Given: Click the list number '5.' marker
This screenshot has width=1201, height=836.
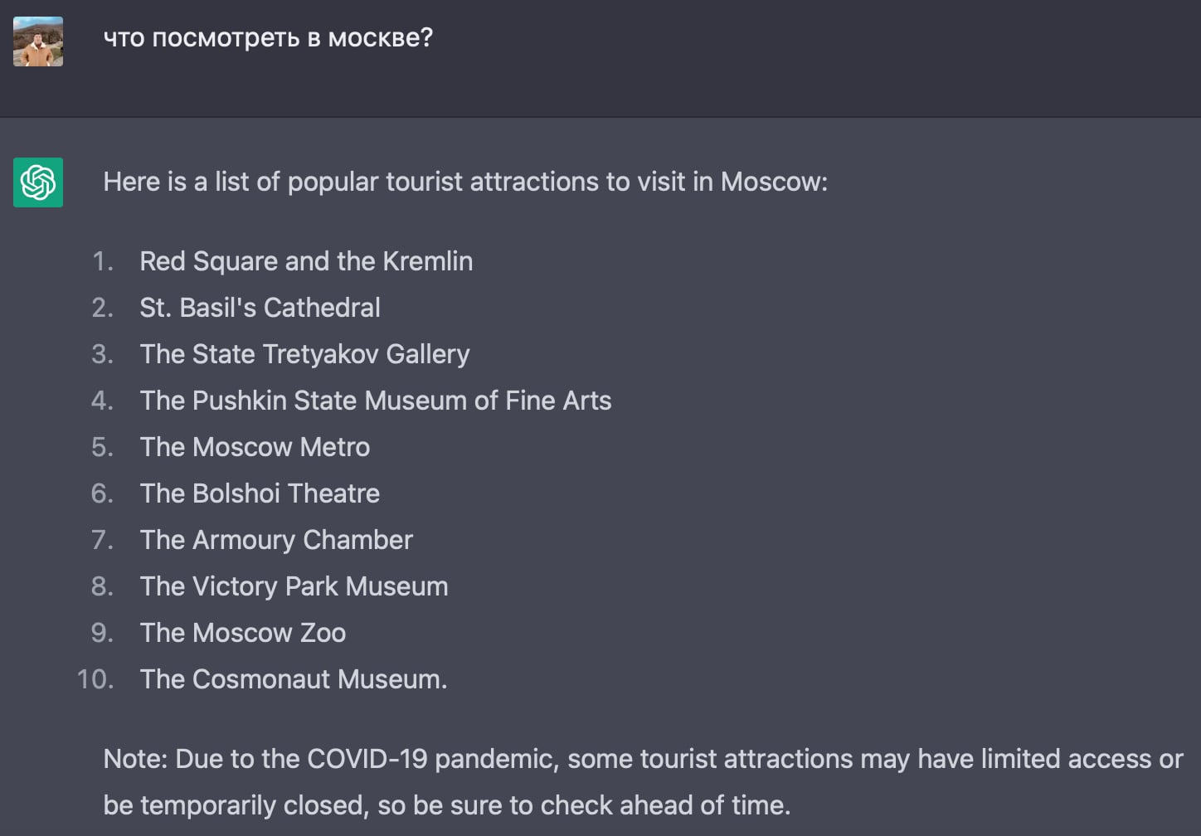Looking at the screenshot, I should tap(102, 447).
